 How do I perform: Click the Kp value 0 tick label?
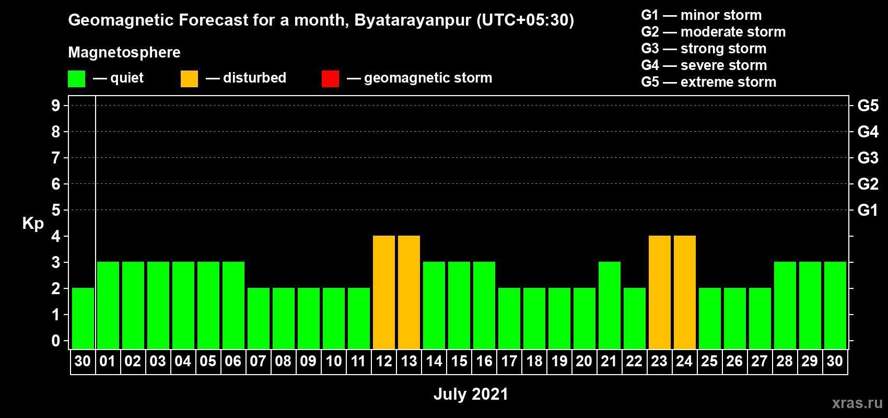coord(56,341)
